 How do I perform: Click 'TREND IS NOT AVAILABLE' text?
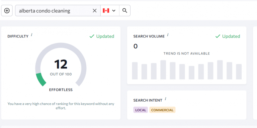[x=187, y=53]
